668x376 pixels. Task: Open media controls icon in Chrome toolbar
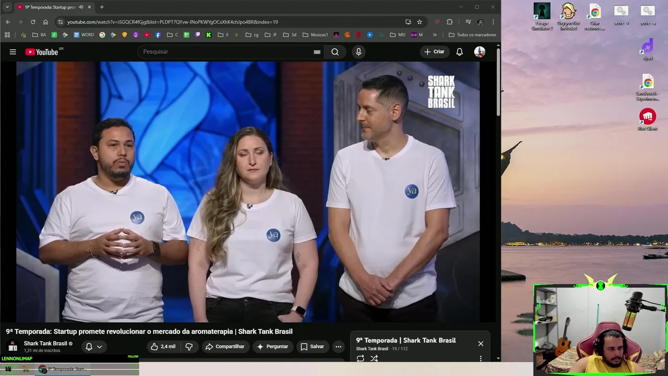(468, 22)
